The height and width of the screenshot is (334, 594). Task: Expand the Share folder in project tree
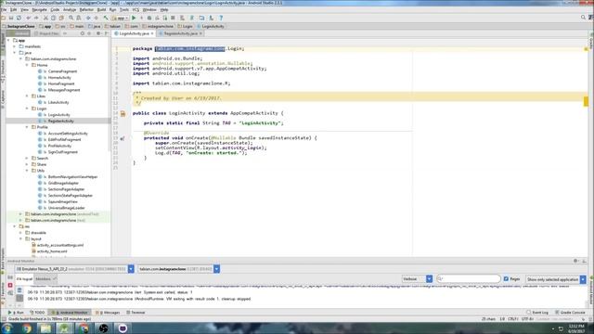coord(27,164)
